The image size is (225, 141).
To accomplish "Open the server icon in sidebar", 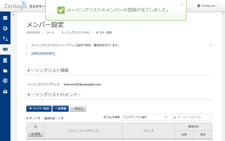I will 5,18.
